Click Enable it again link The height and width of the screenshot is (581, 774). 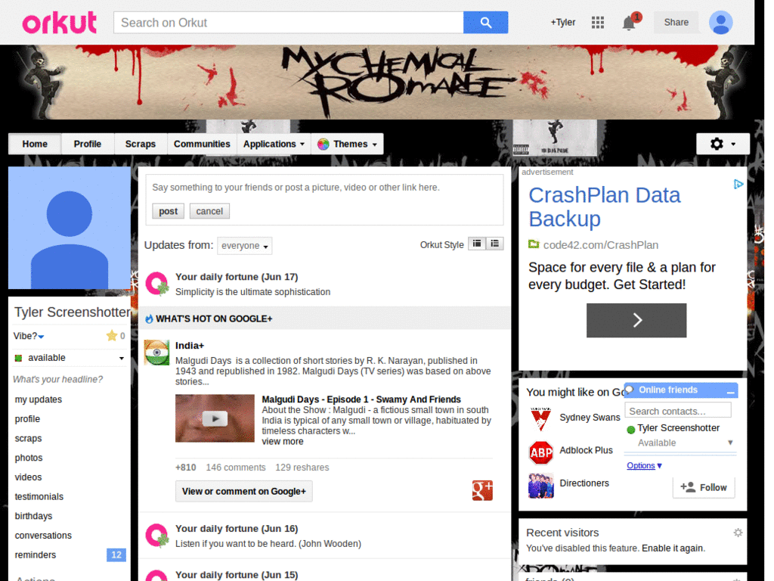[x=673, y=548]
